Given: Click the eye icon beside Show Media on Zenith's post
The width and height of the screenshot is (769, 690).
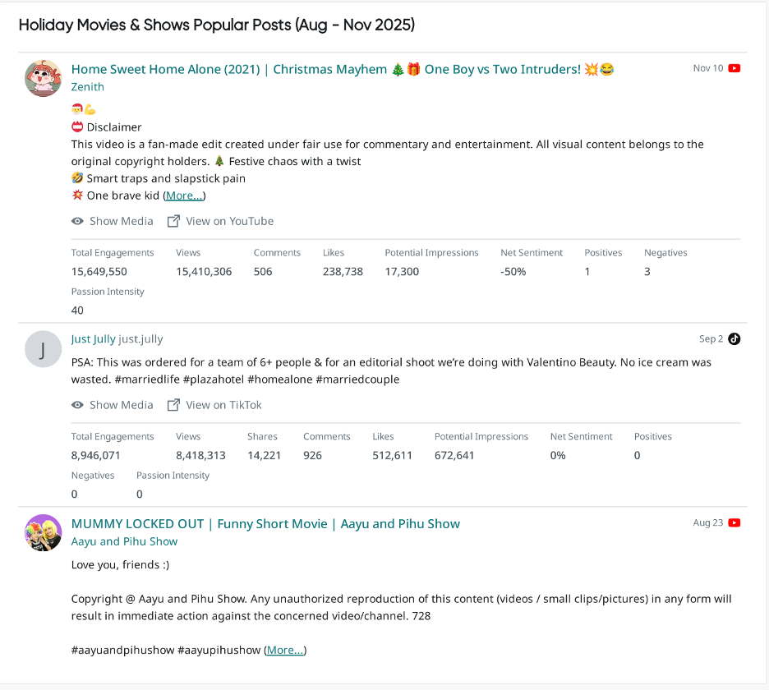Looking at the screenshot, I should tap(76, 221).
